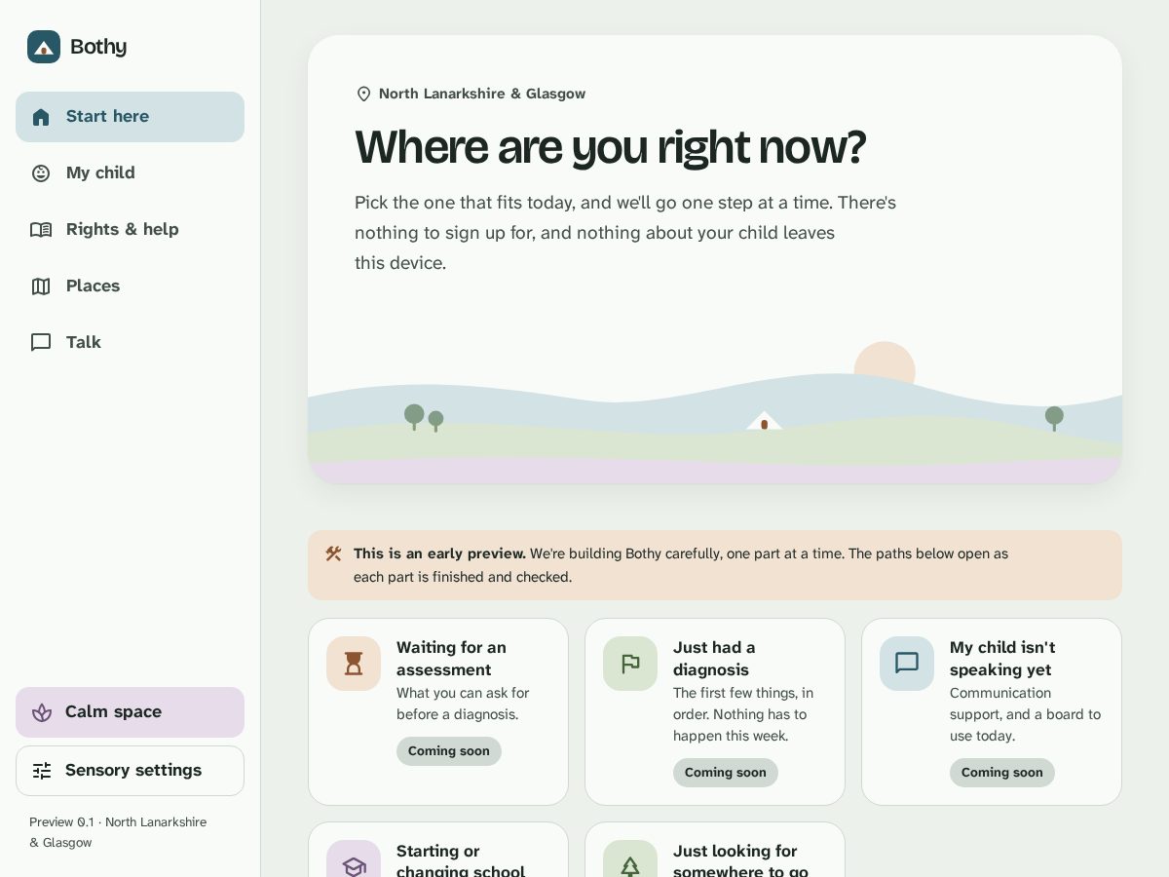
Task: Open the Start here section
Action: tap(130, 117)
